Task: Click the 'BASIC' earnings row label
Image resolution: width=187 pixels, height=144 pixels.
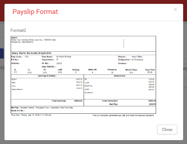Action: pos(14,80)
